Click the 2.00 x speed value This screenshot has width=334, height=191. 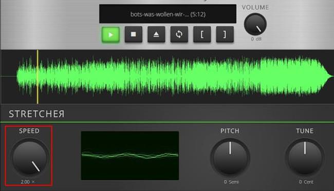(28, 182)
